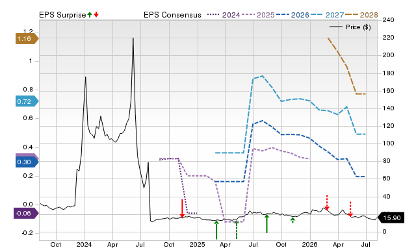Screen dimensions: 416x248
Task: Click the dotted red arrow near March 2026
Action: [327, 203]
